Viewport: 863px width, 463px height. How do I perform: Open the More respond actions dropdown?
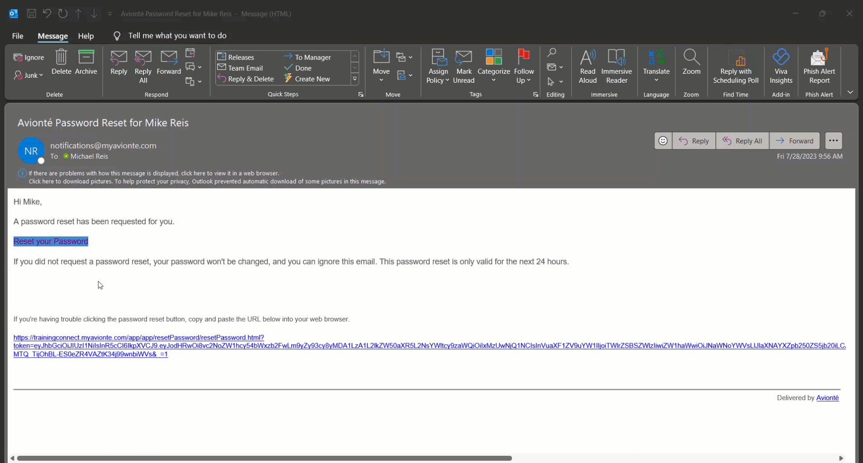194,81
